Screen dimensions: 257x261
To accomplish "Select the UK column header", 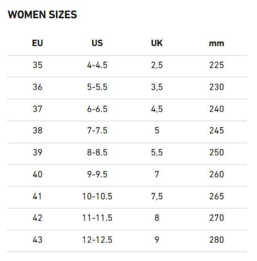I will click(x=157, y=43).
